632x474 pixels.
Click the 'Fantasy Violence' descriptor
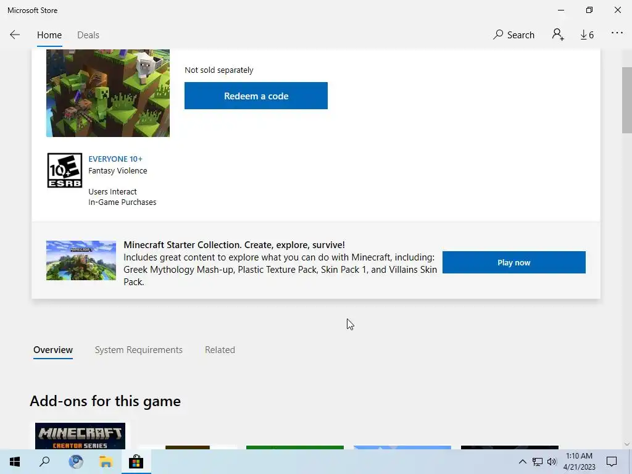[118, 170]
